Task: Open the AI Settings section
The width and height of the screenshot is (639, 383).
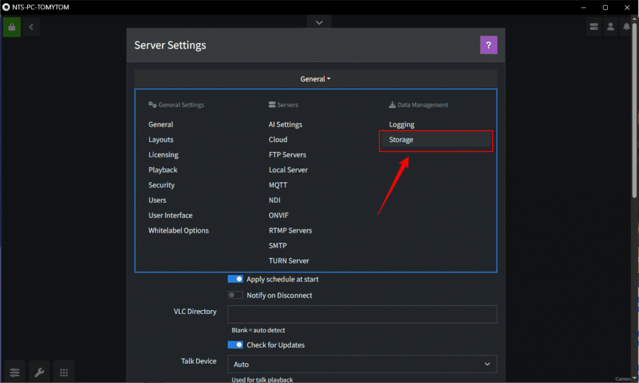Action: [285, 124]
